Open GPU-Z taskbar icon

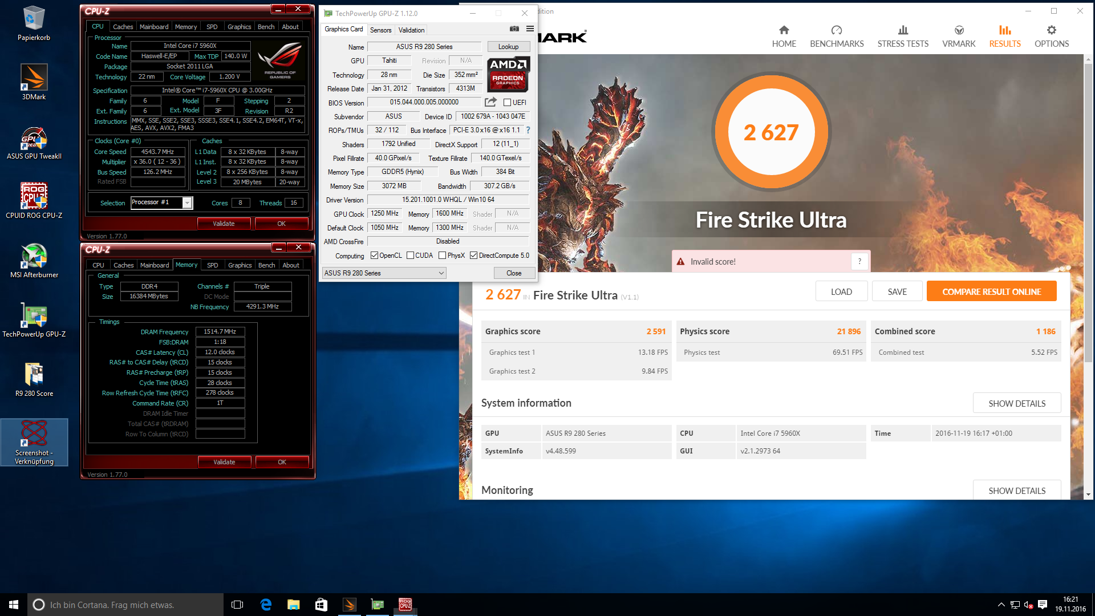[377, 605]
